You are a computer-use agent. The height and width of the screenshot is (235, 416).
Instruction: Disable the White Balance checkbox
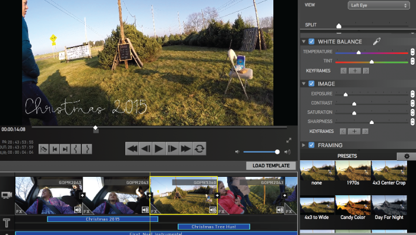point(311,42)
